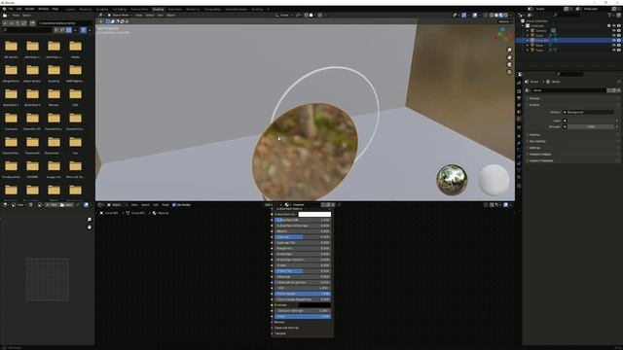Select the highlighted object row in the outliner
623x350 pixels.
[x=568, y=40]
